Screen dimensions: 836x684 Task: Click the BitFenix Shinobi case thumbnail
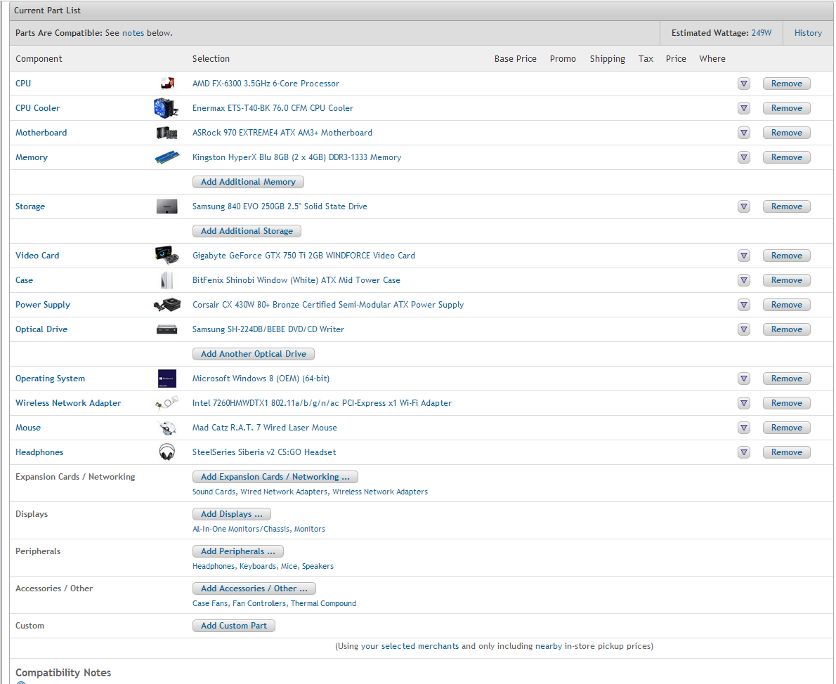[167, 280]
